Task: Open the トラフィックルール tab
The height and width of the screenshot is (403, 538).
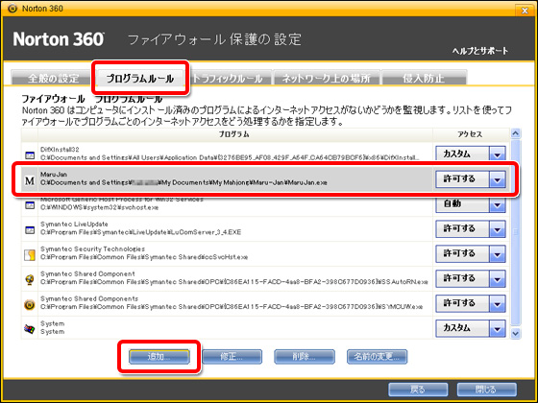Action: click(x=229, y=78)
